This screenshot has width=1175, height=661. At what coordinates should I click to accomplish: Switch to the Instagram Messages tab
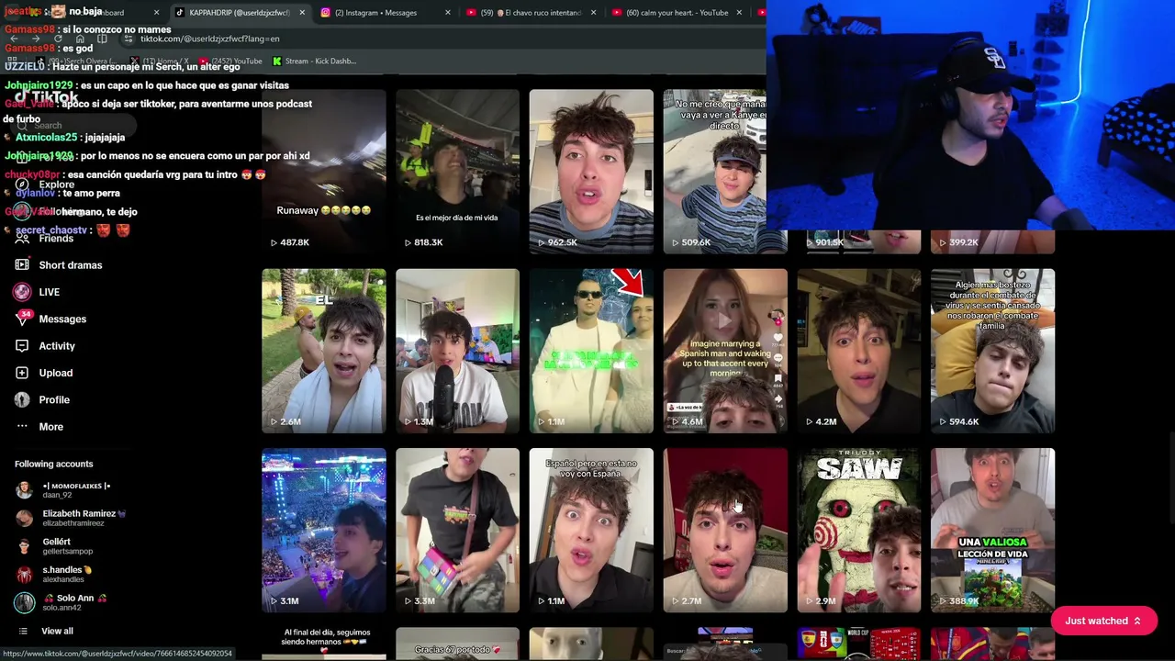point(386,13)
